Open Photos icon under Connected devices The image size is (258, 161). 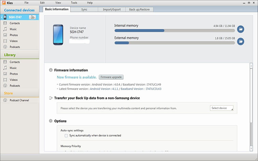pos(5,35)
